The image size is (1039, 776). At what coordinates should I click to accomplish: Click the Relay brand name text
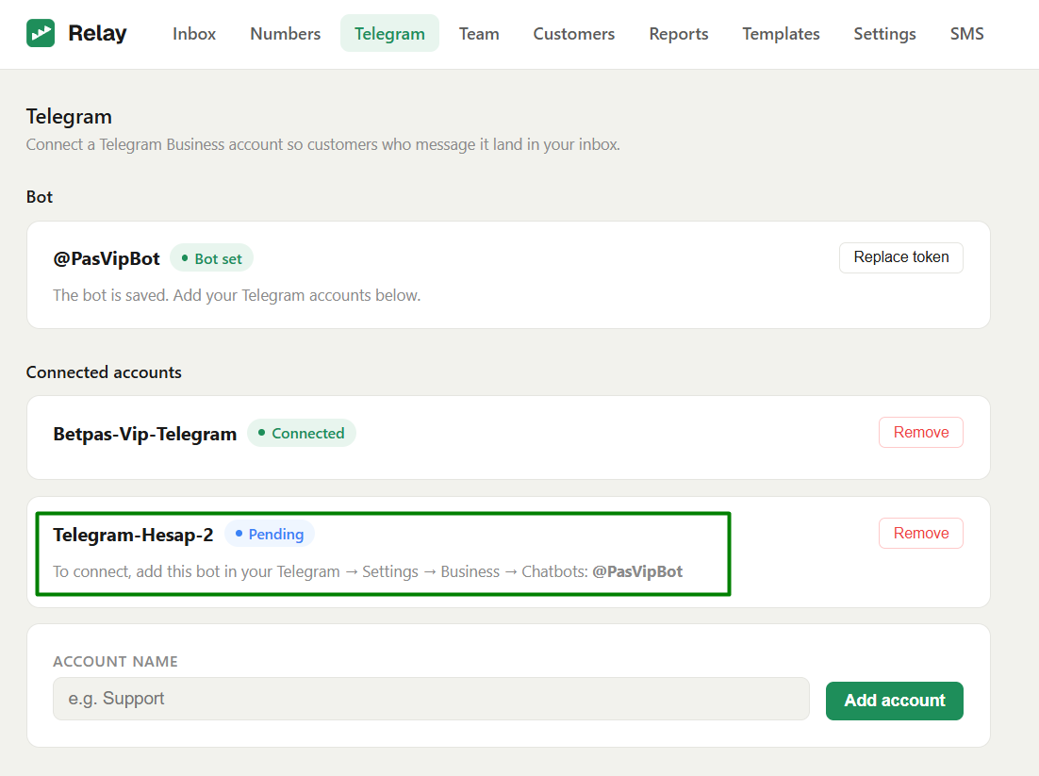pos(97,33)
